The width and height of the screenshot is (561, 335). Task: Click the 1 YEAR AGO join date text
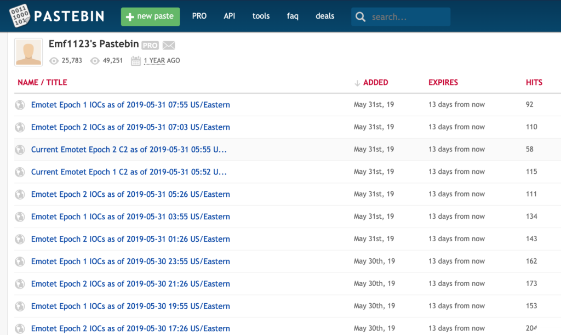tap(162, 60)
